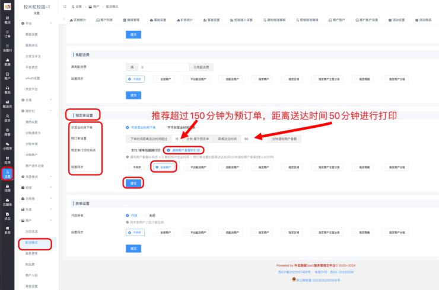
Task: Select 关闭 radio under 开启拼单
Action: [x=147, y=215]
